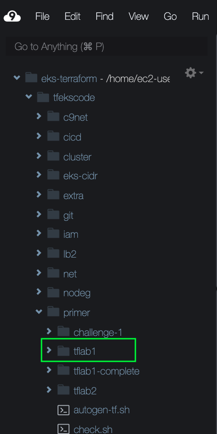
Task: Click the eks-terraform root folder icon
Action: tap(31, 78)
